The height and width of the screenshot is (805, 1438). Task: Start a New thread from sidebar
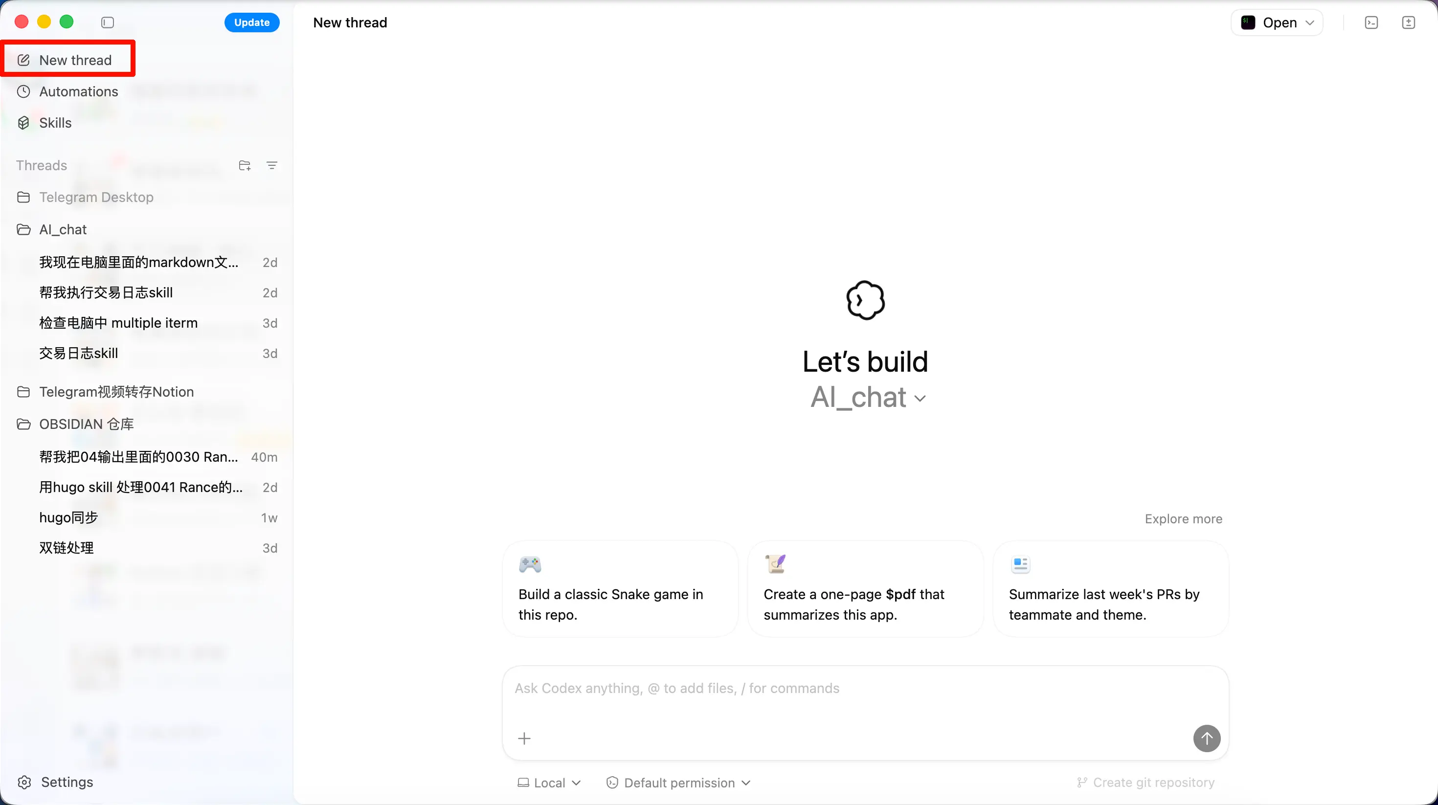tap(75, 60)
